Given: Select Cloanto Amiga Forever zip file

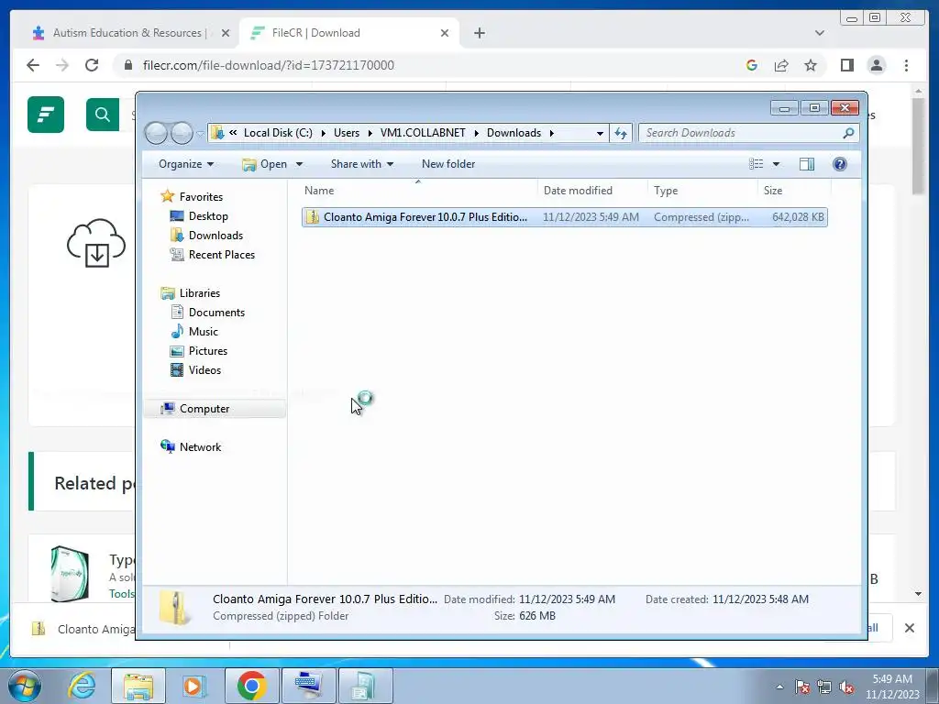Looking at the screenshot, I should tap(565, 217).
